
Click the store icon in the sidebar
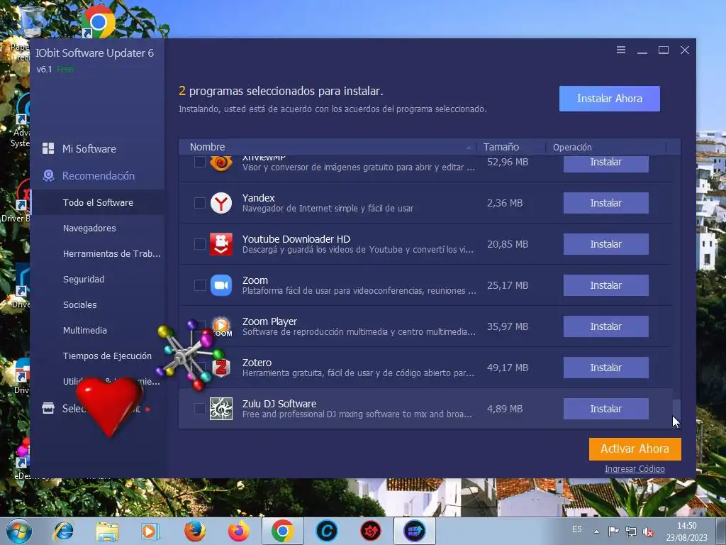click(48, 408)
